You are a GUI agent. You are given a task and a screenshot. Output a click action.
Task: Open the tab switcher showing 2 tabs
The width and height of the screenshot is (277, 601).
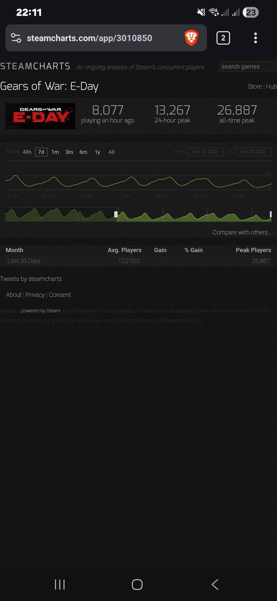click(223, 38)
